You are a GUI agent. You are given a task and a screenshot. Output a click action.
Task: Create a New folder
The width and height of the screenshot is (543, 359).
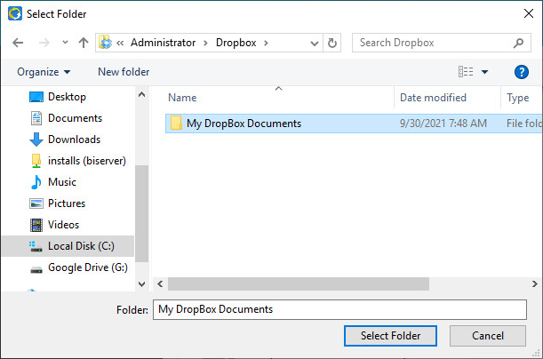[124, 72]
